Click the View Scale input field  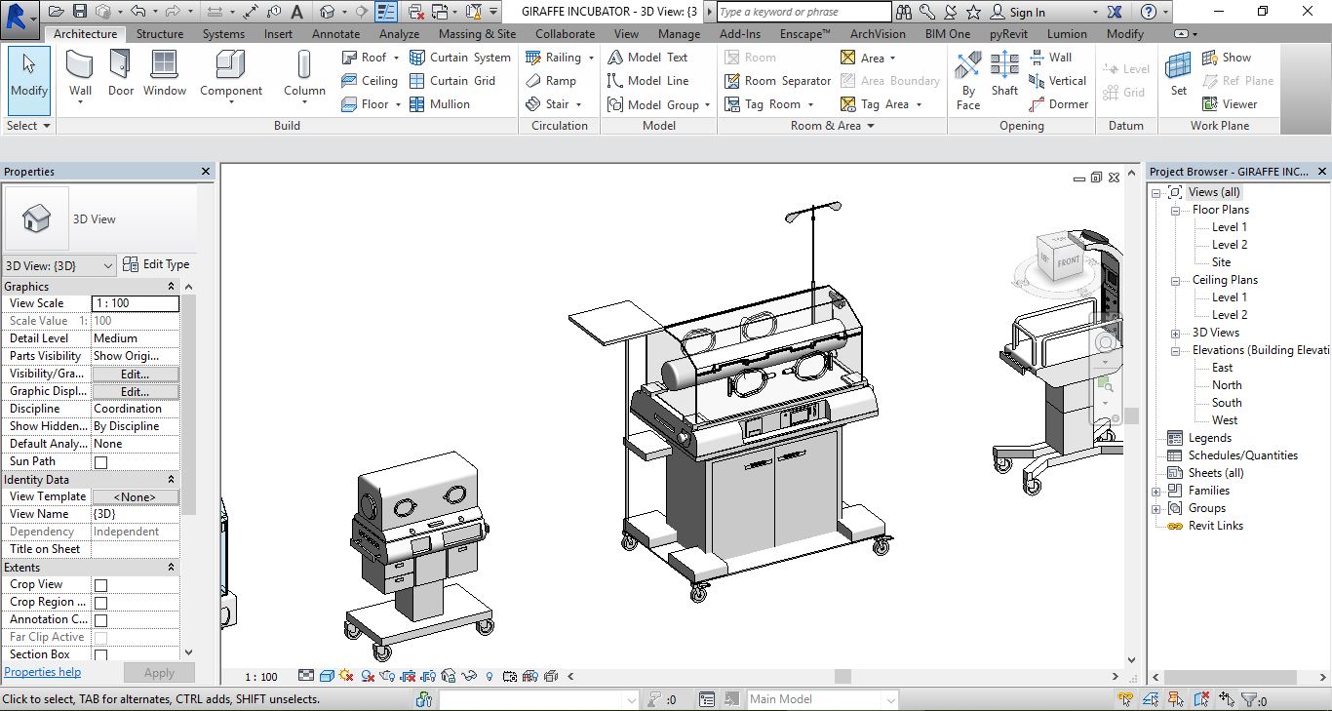click(x=135, y=303)
